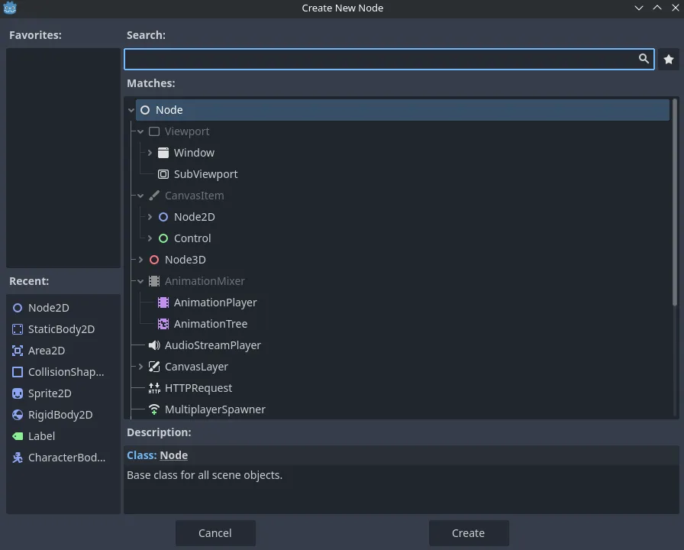684x550 pixels.
Task: Choose the Label recent node
Action: (42, 435)
